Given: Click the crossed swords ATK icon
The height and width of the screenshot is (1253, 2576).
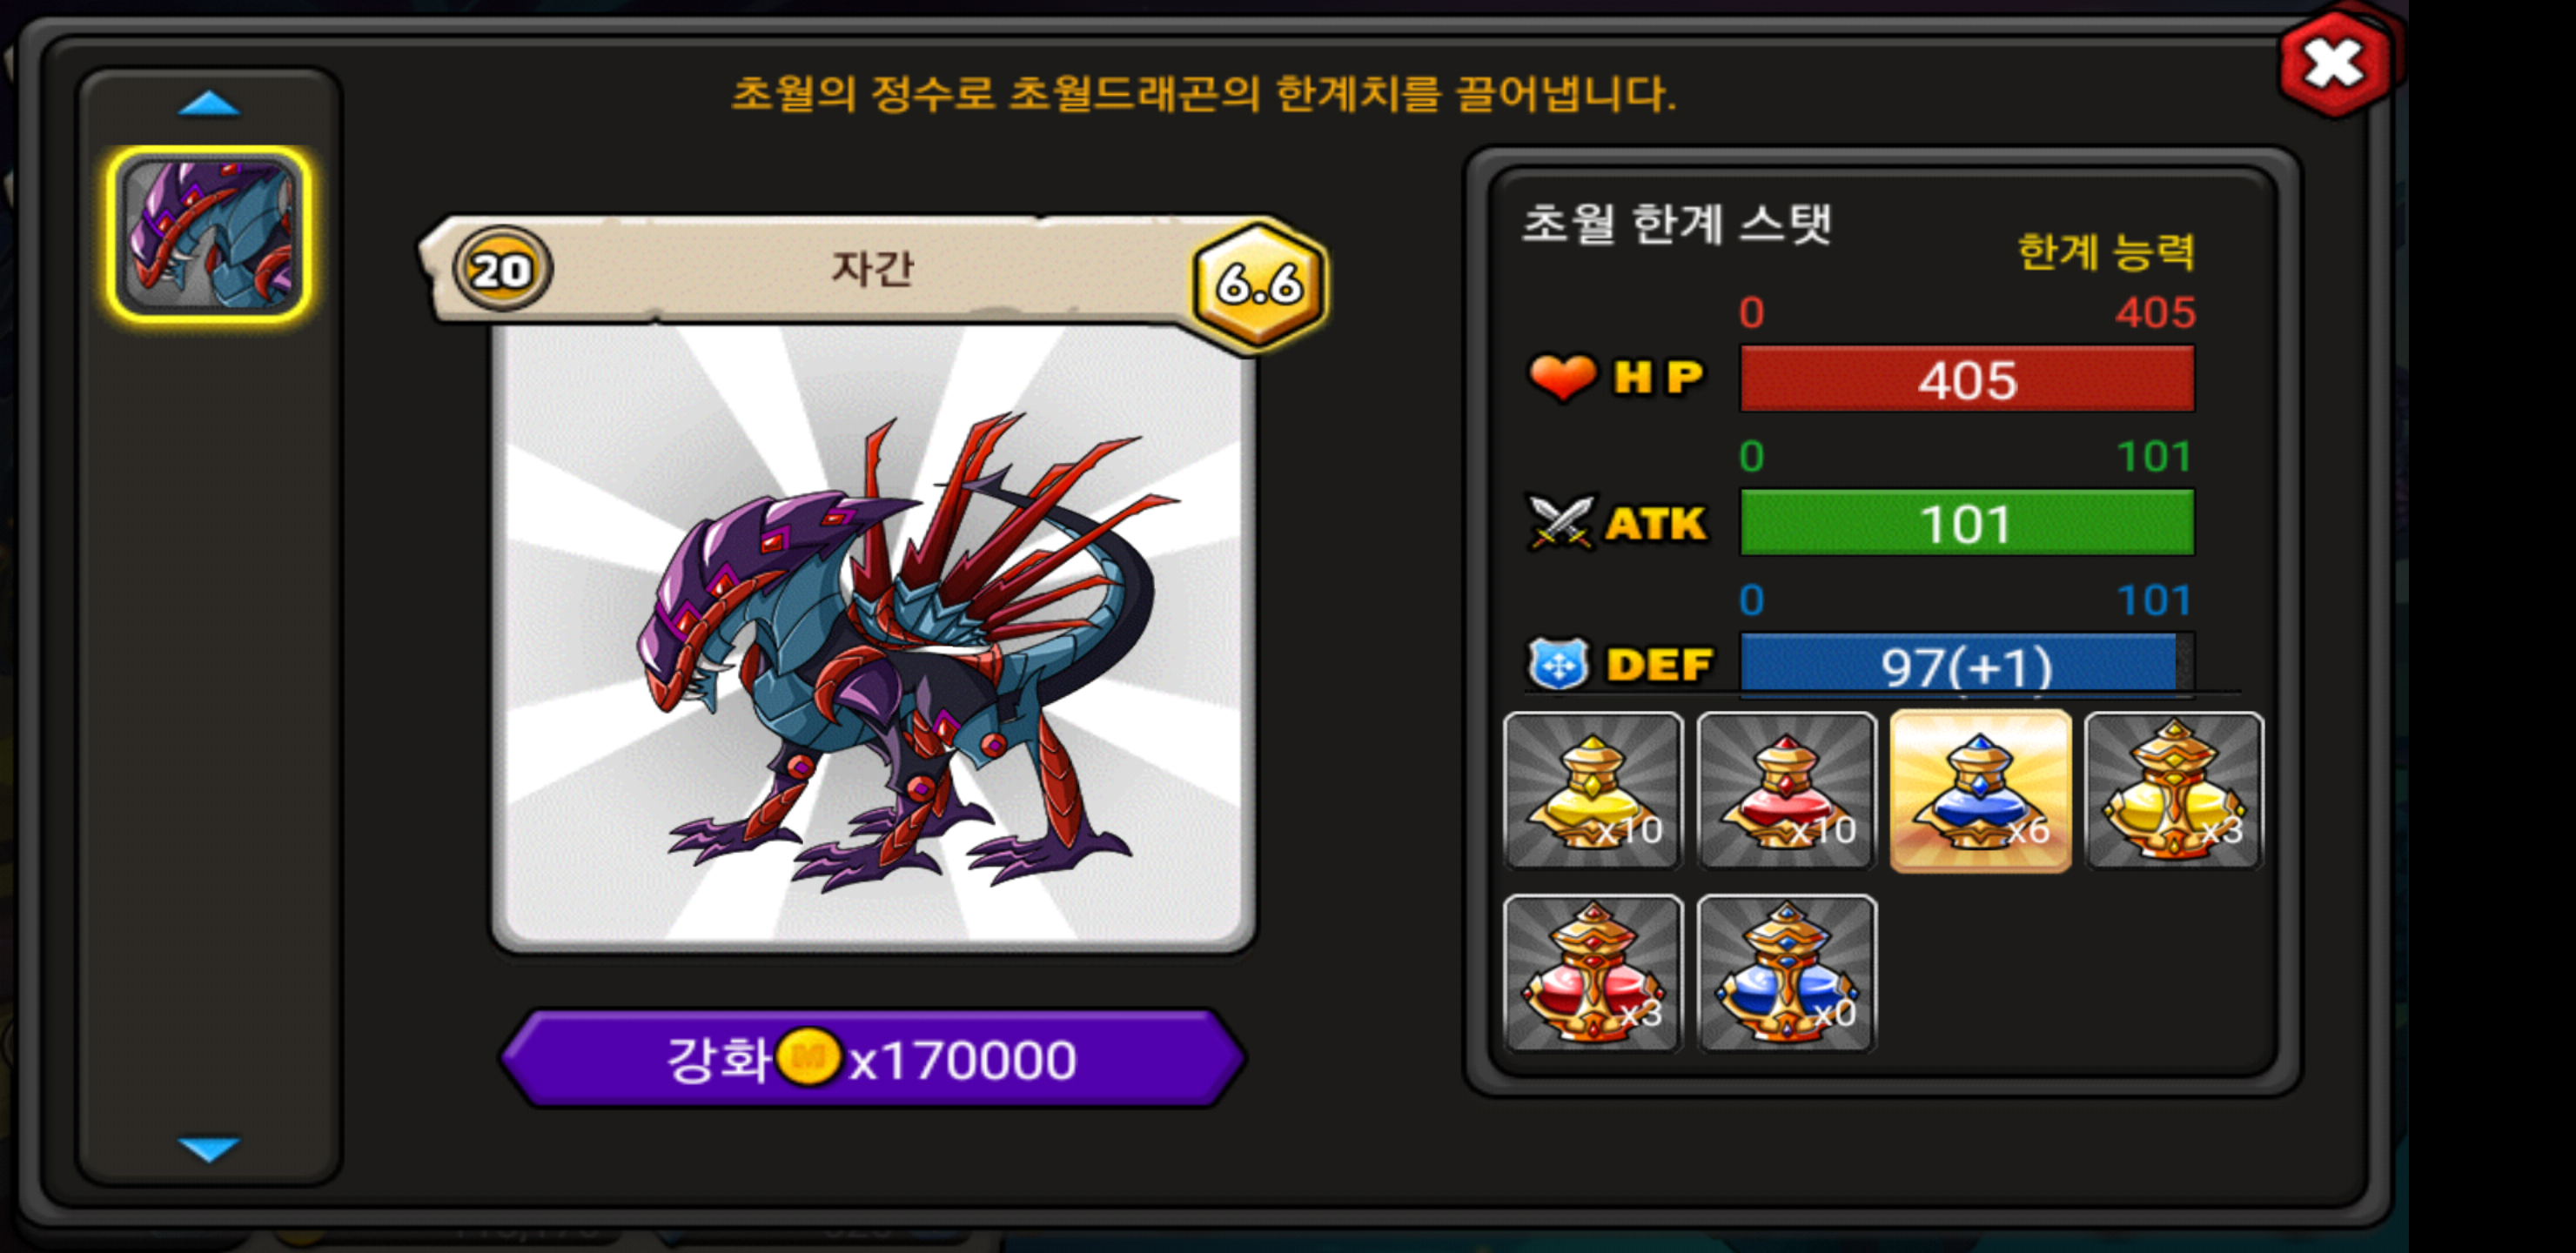Looking at the screenshot, I should pos(1560,522).
